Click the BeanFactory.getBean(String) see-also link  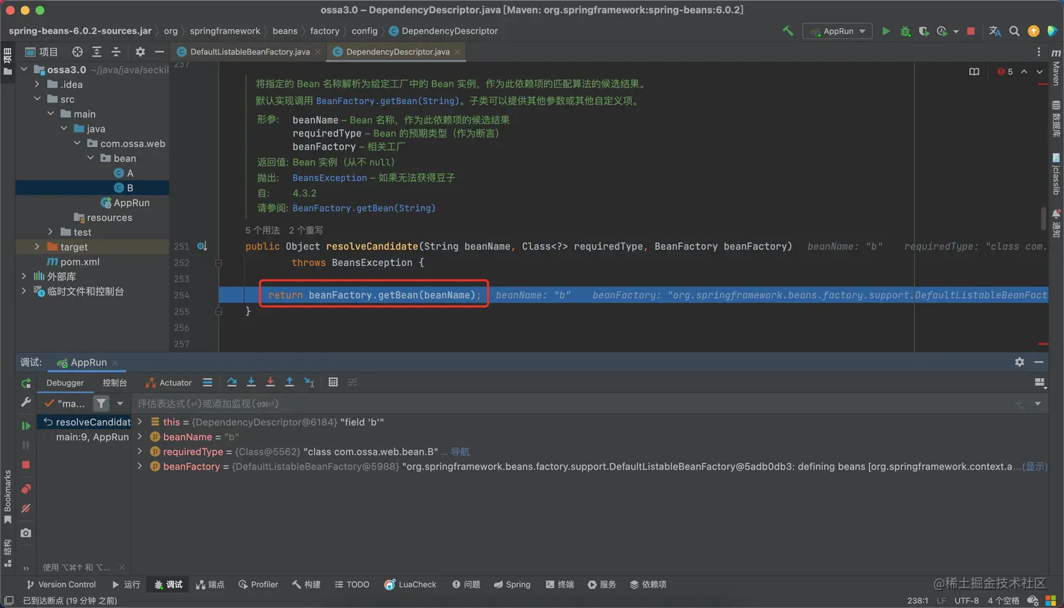(364, 208)
